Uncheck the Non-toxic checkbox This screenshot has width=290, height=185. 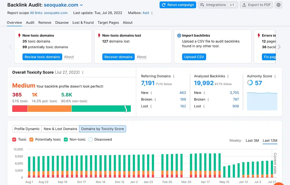click(66, 139)
